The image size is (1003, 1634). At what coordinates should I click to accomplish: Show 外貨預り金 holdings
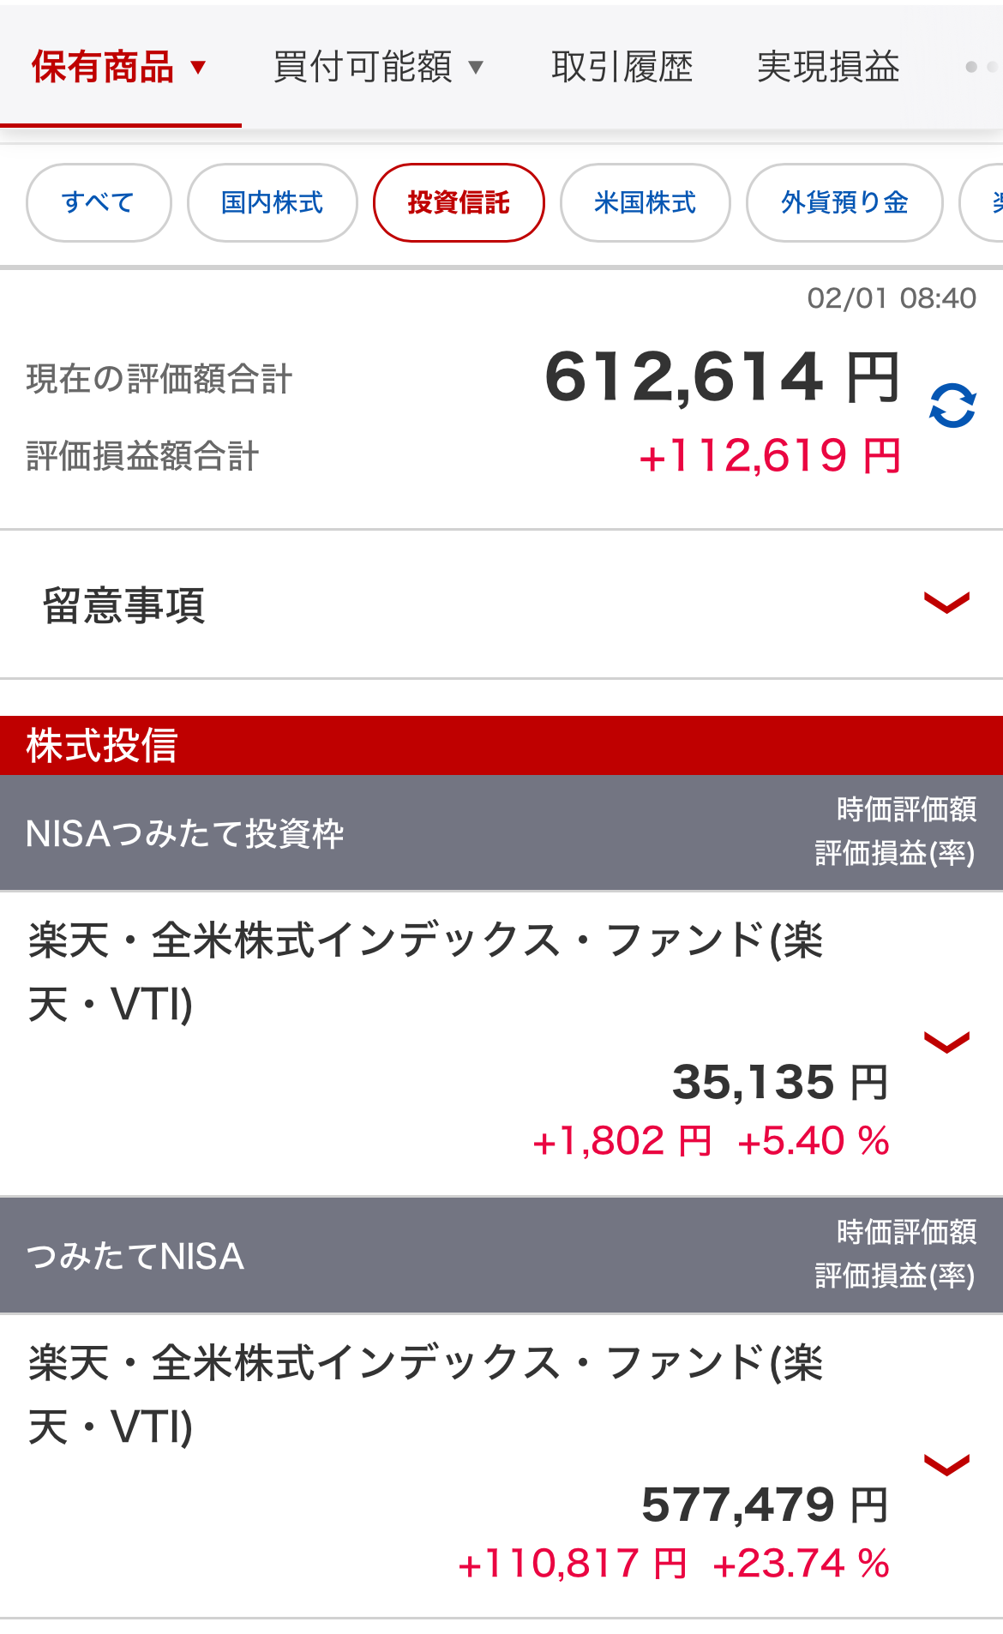(844, 203)
